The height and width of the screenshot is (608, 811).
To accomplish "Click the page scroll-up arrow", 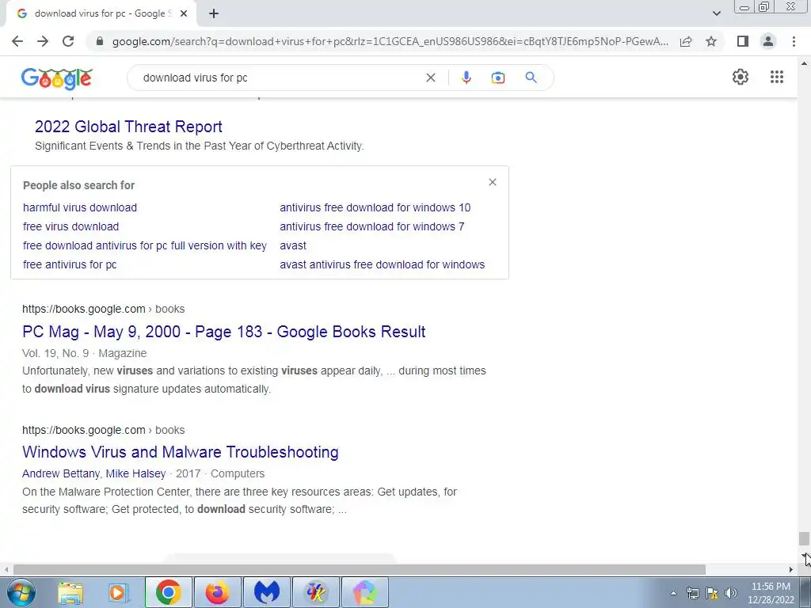I will click(x=804, y=63).
